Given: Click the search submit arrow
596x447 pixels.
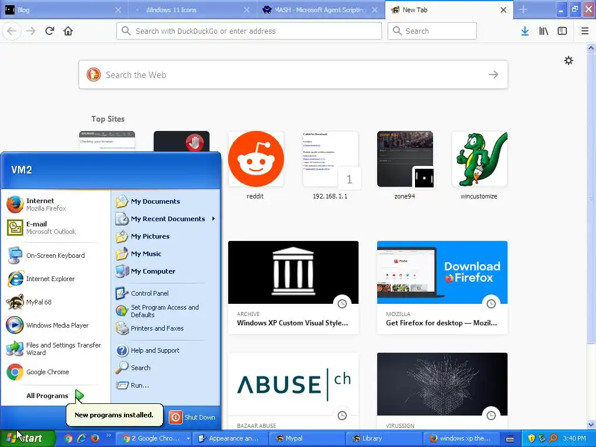Looking at the screenshot, I should coord(494,74).
